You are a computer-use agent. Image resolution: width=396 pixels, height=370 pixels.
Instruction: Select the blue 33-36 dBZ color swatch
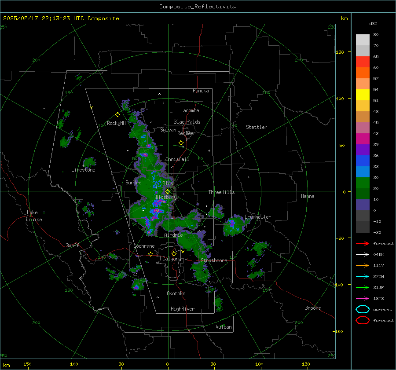tap(363, 161)
